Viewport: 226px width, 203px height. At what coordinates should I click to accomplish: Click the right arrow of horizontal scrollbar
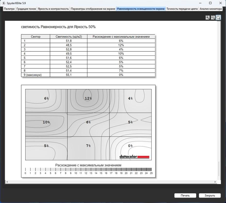pyautogui.click(x=215, y=182)
